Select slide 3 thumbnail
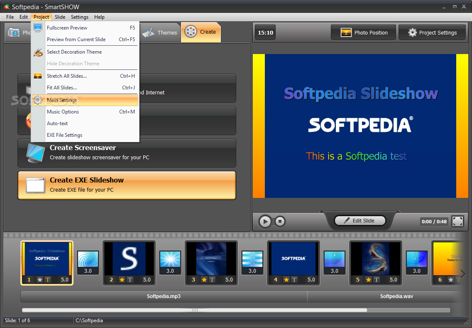 pos(211,263)
